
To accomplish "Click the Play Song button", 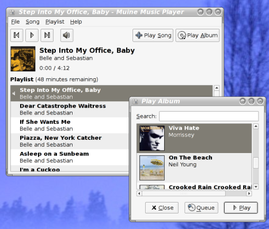I will 153,35.
